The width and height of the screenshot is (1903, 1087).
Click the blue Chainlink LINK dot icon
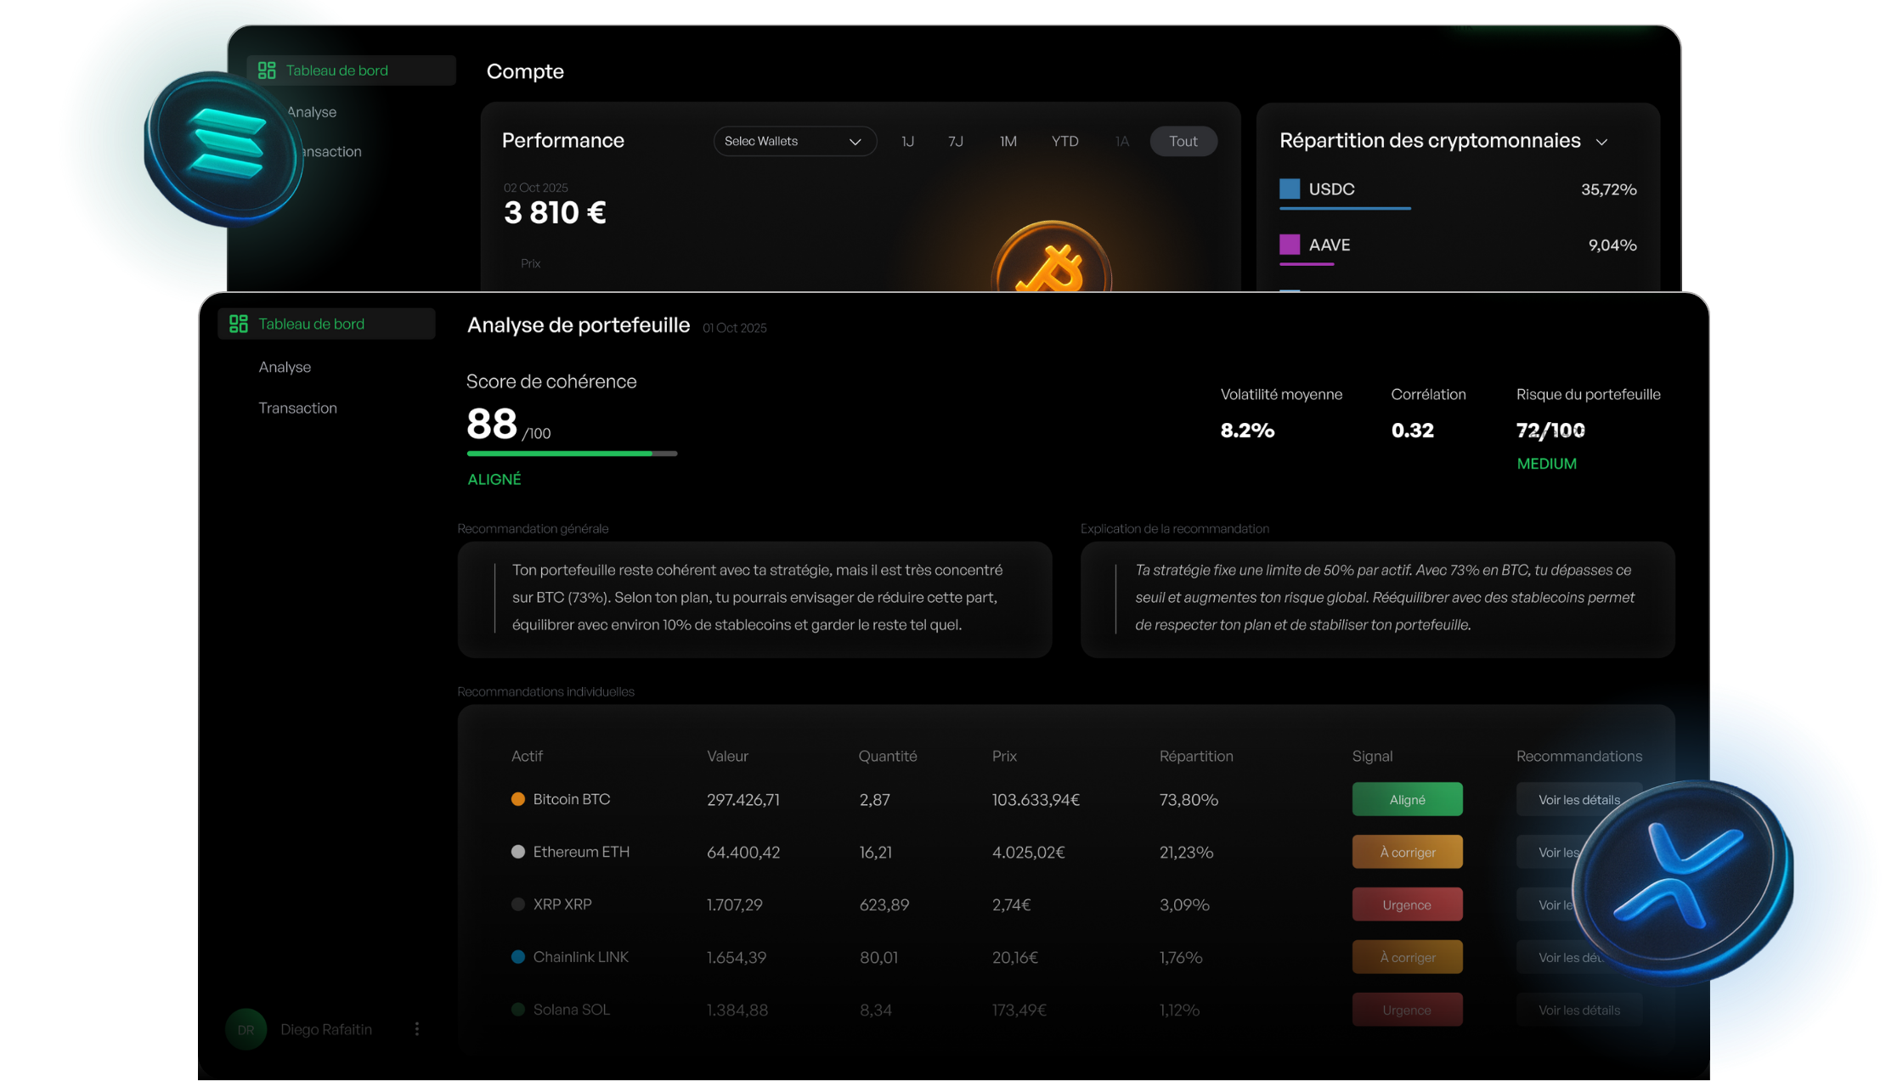pyautogui.click(x=517, y=957)
